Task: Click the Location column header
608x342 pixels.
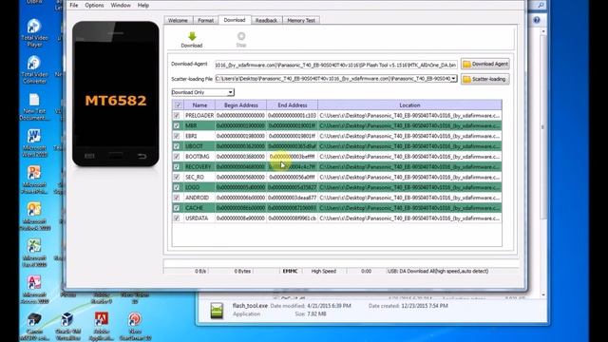Action: coord(409,105)
